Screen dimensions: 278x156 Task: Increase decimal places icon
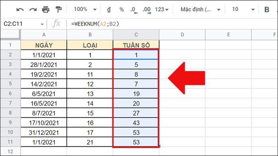(x=147, y=10)
